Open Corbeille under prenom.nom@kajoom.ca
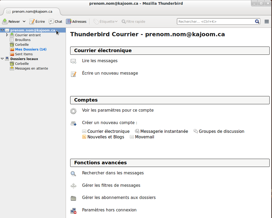272x218 pixels. click(22, 44)
